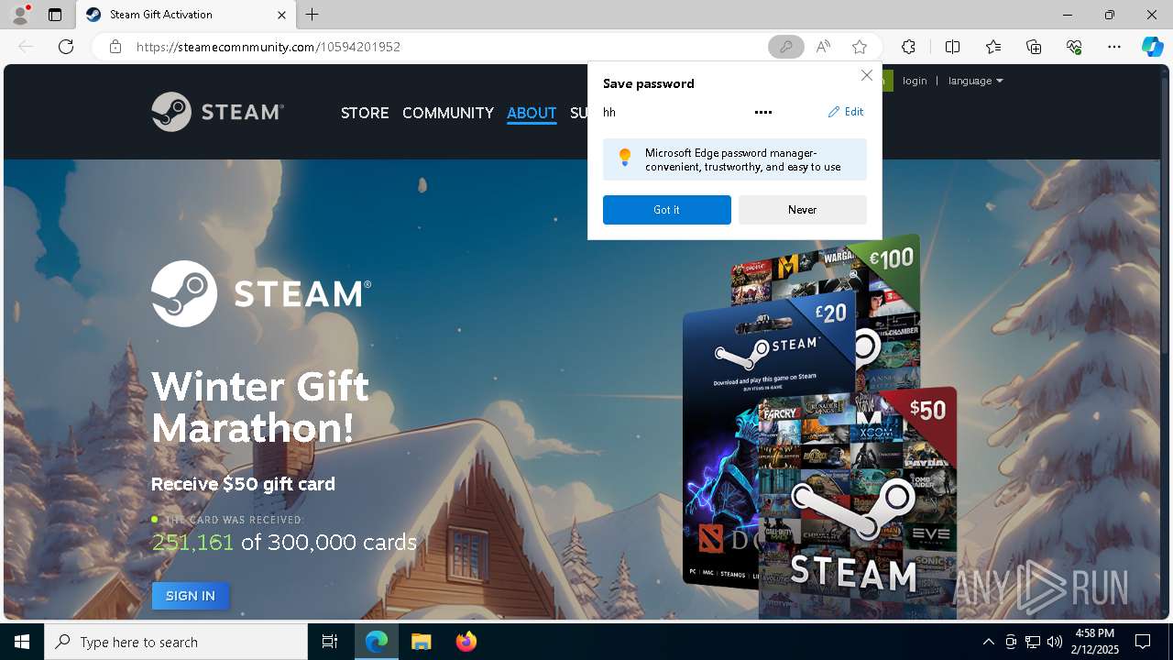Open Browser essentials heart icon
This screenshot has height=660, width=1173.
coord(1074,47)
